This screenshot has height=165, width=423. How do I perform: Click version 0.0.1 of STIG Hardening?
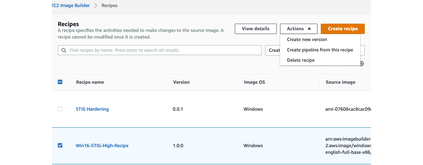[x=178, y=109]
